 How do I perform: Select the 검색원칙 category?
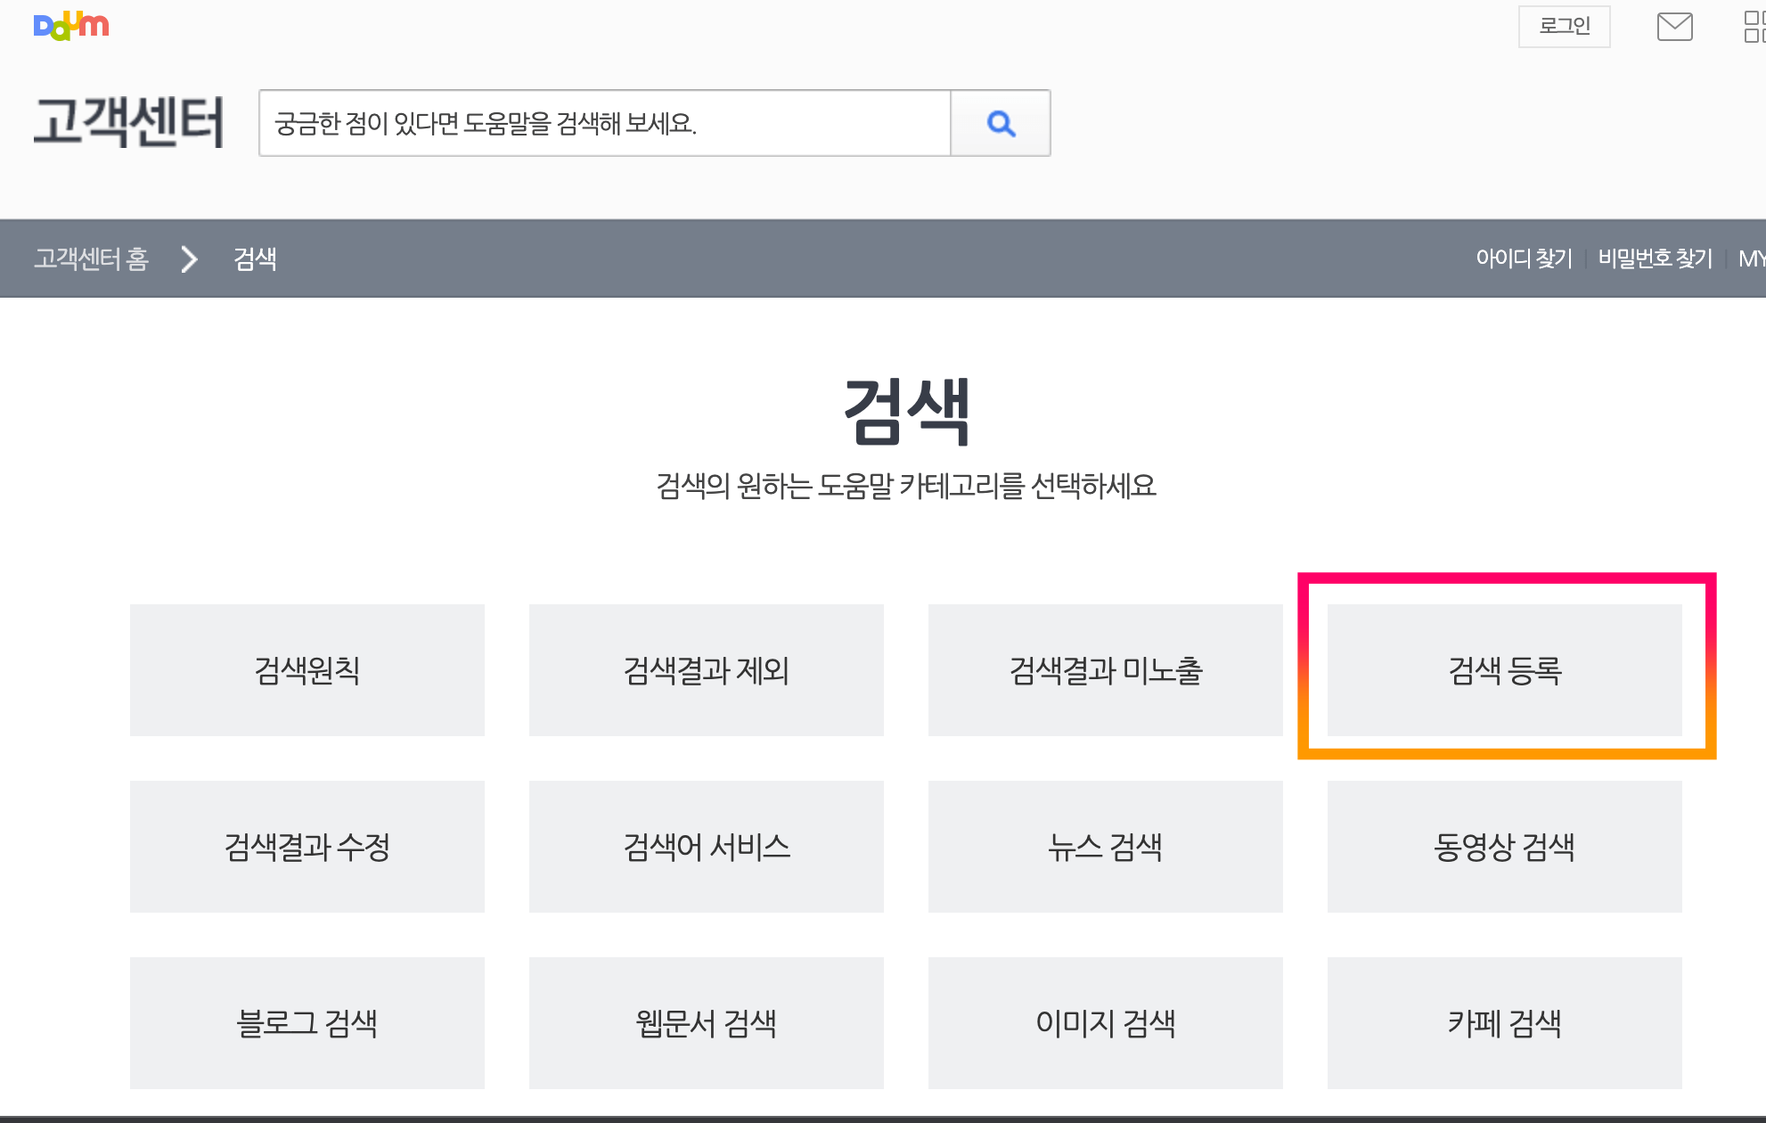(307, 670)
